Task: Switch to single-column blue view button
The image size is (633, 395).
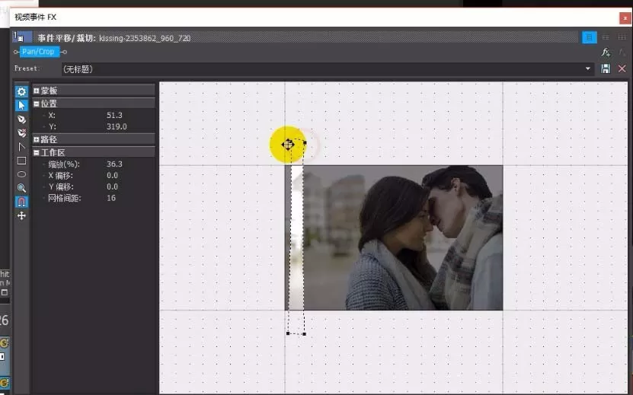Action: pyautogui.click(x=590, y=37)
